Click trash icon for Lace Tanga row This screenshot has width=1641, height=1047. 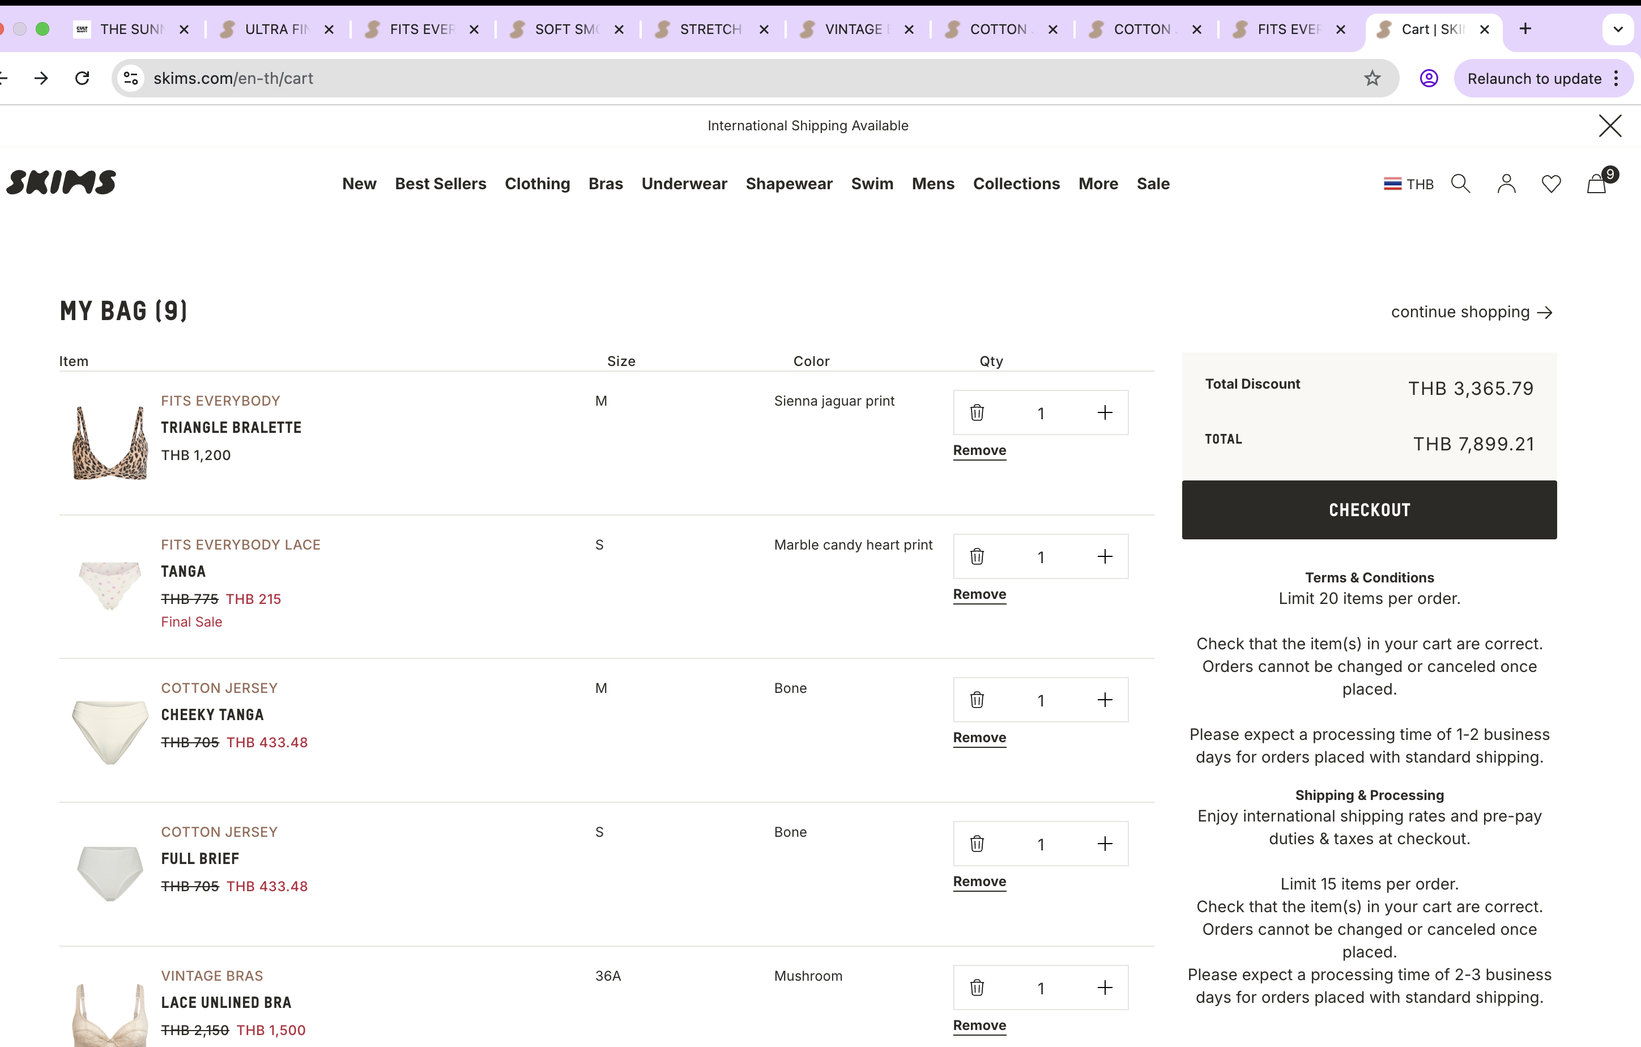977,556
